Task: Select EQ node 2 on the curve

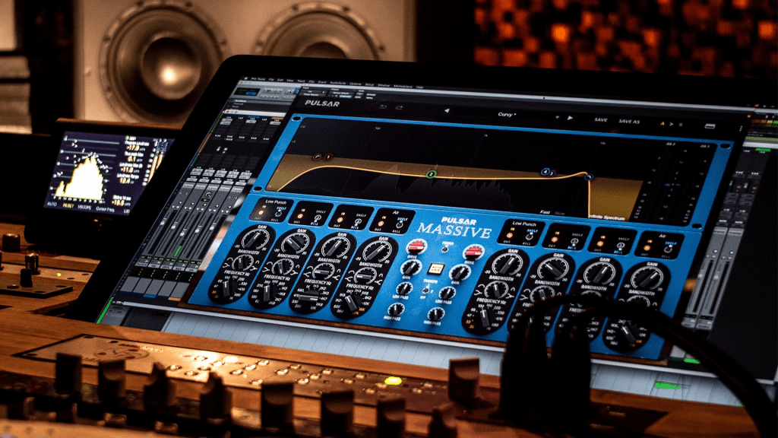Action: coord(431,174)
